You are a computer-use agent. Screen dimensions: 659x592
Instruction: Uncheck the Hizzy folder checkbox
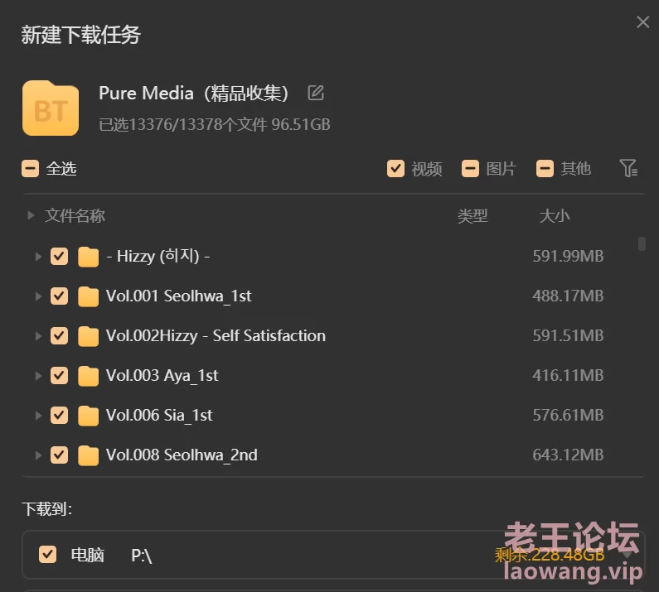59,256
